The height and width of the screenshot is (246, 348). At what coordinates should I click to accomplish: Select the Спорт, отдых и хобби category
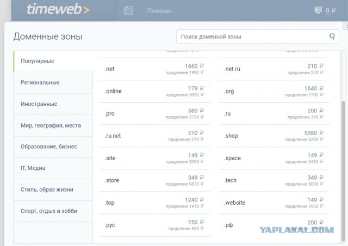click(x=53, y=211)
